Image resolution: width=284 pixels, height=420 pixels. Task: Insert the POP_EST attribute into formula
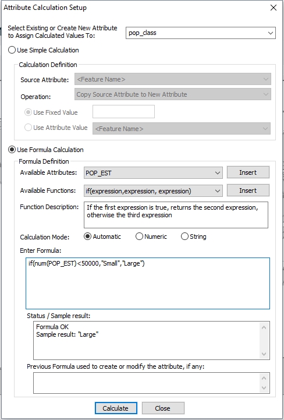248,172
